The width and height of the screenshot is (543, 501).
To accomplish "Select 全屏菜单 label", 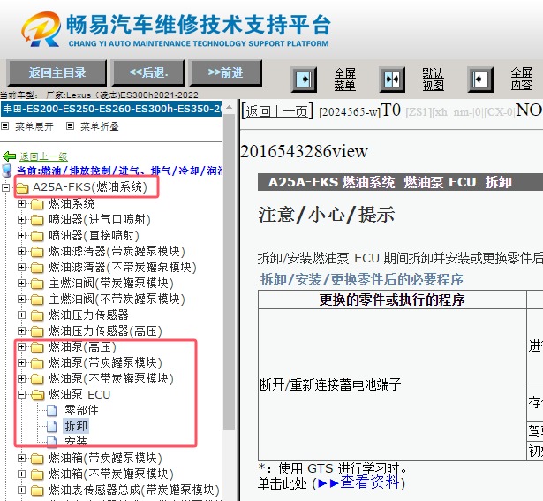I will (344, 80).
